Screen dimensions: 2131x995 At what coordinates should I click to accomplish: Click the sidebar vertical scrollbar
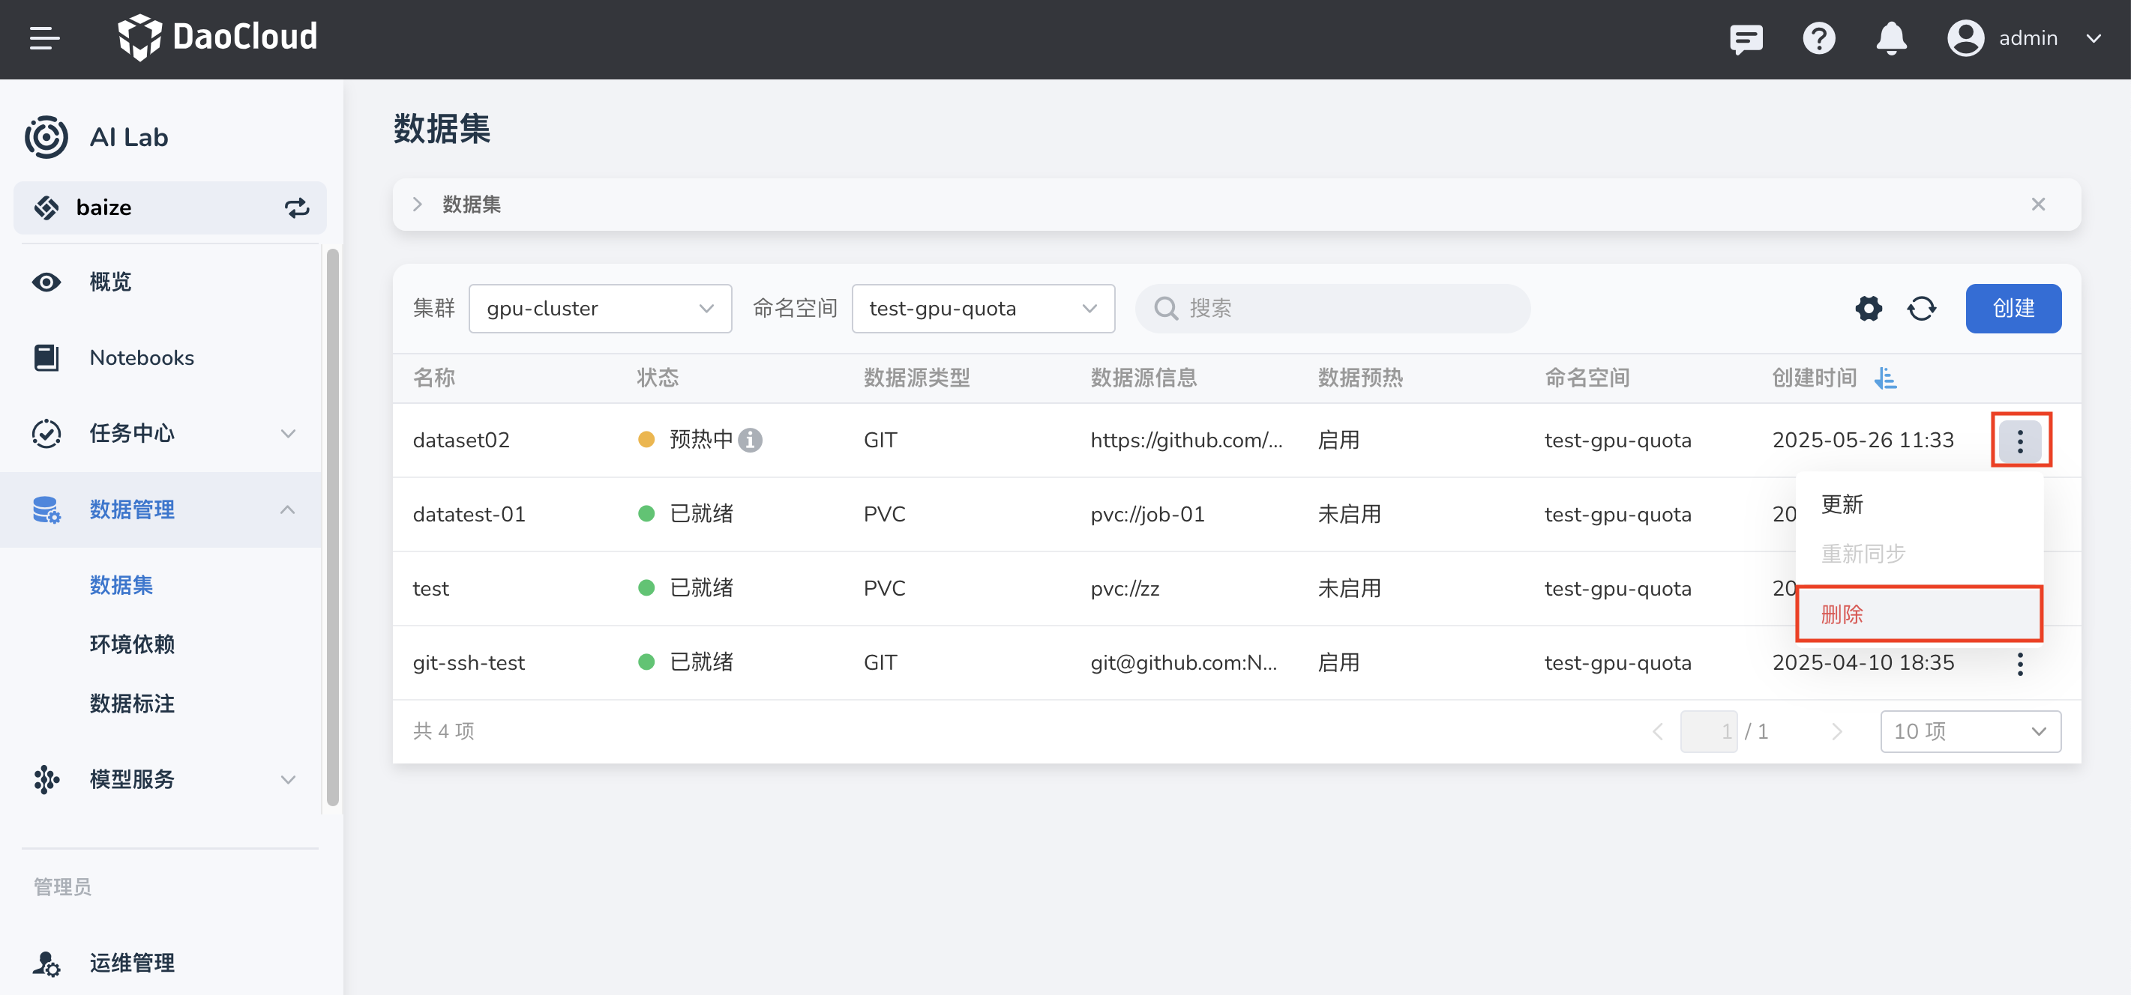[x=333, y=529]
